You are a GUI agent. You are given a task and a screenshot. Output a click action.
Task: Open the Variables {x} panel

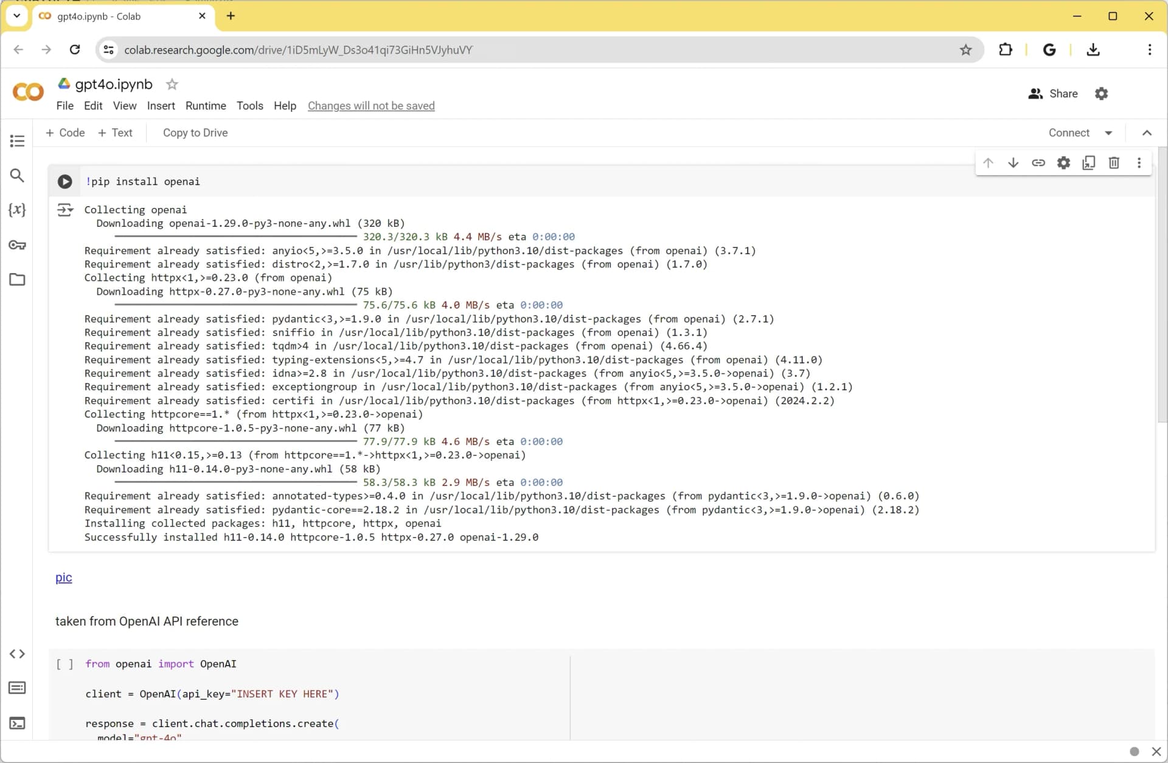click(x=17, y=210)
